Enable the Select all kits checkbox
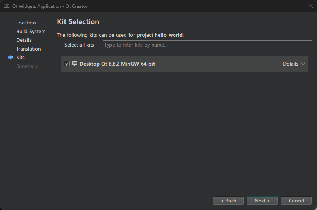The width and height of the screenshot is (317, 210). [x=60, y=45]
